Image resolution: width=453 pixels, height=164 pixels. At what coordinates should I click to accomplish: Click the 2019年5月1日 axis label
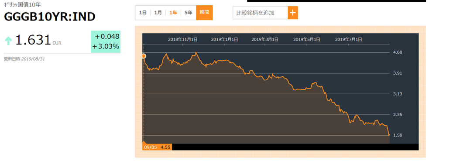(306, 40)
